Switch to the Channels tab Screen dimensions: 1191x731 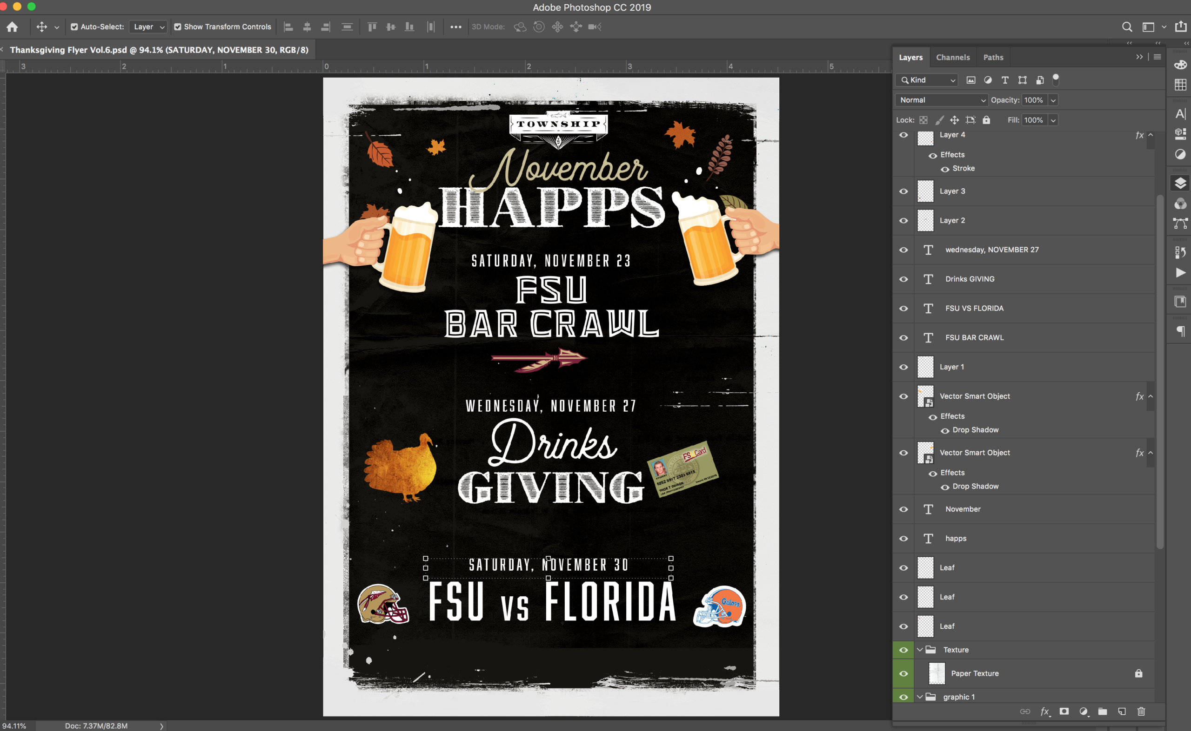[952, 58]
